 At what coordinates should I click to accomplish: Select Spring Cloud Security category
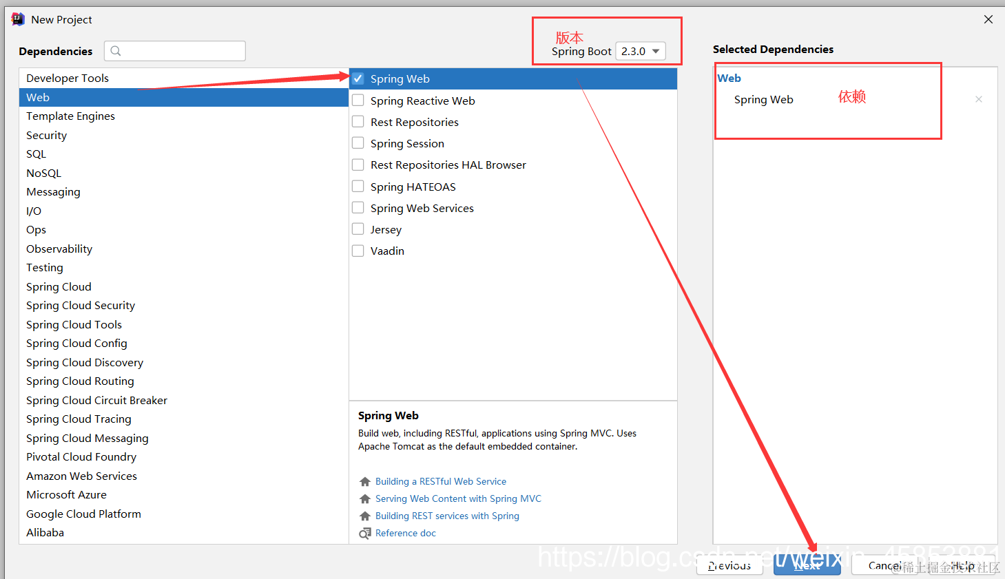coord(184,305)
